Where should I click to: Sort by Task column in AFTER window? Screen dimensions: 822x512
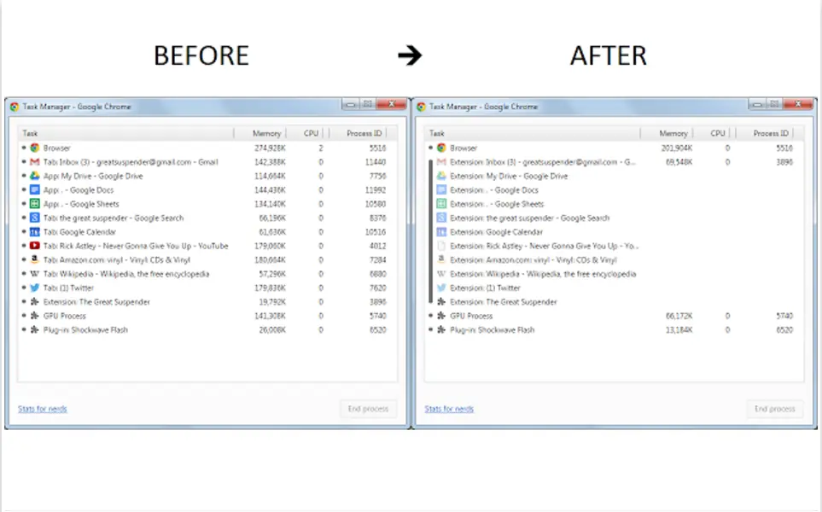coord(533,133)
